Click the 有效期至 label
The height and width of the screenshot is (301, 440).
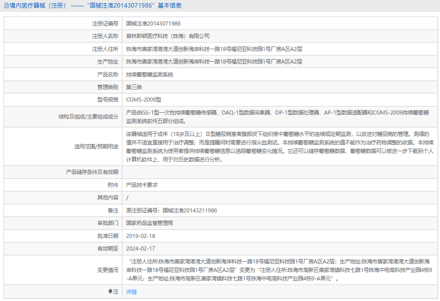(x=108, y=249)
